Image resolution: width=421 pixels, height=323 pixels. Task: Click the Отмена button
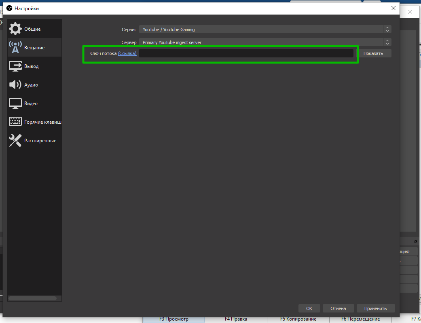338,308
